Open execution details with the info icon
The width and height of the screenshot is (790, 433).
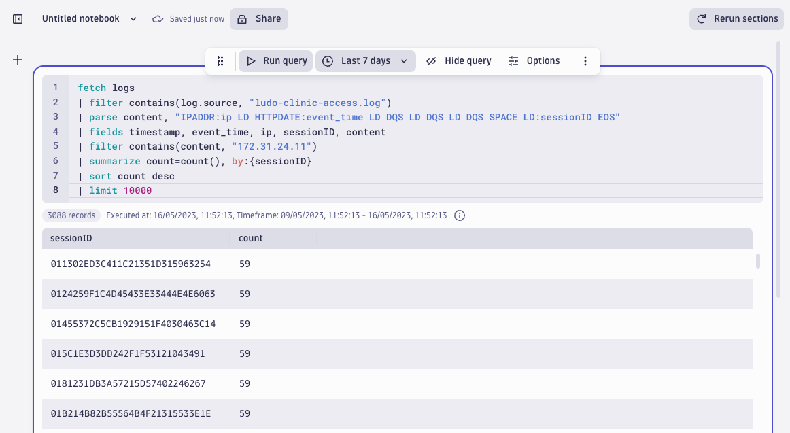(460, 215)
